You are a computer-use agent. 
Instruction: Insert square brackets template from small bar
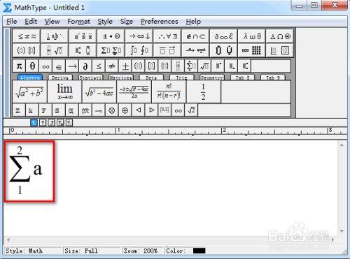(x=152, y=66)
